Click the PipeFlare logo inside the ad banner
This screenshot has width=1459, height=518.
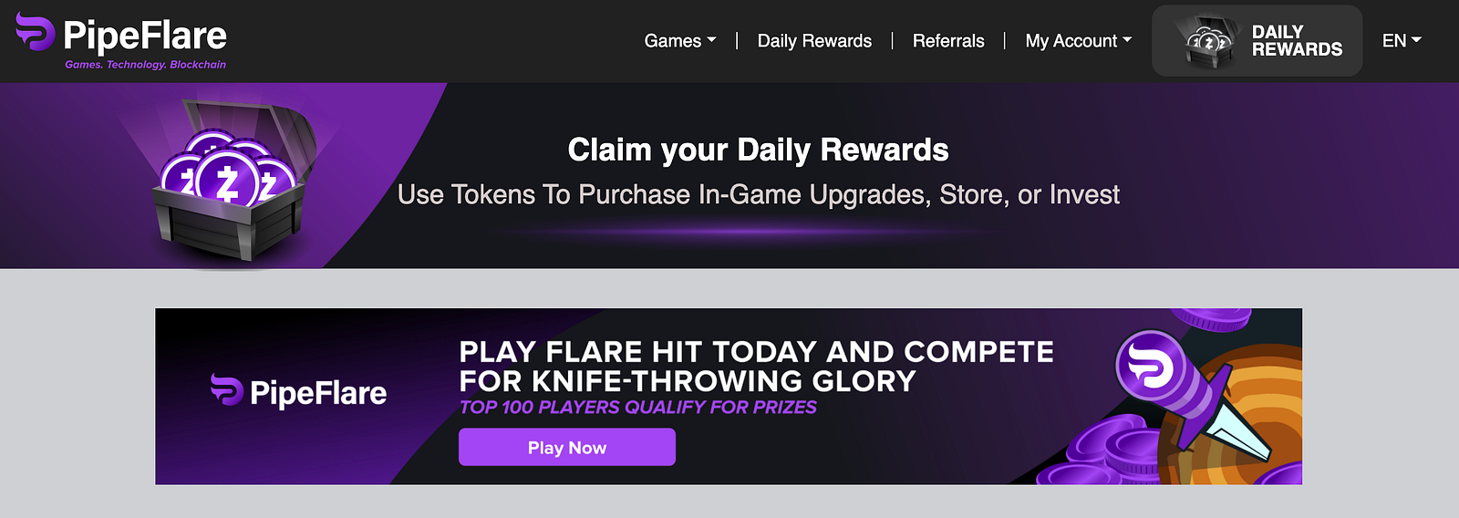(299, 392)
